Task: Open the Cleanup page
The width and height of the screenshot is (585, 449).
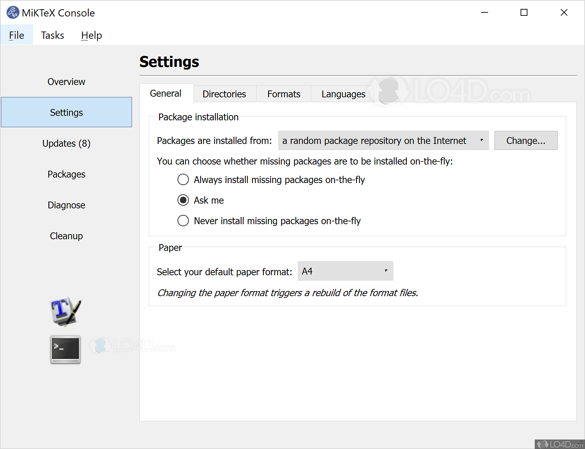Action: [66, 236]
